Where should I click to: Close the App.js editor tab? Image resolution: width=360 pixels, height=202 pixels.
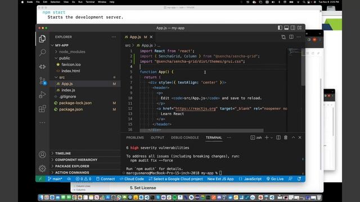[151, 37]
